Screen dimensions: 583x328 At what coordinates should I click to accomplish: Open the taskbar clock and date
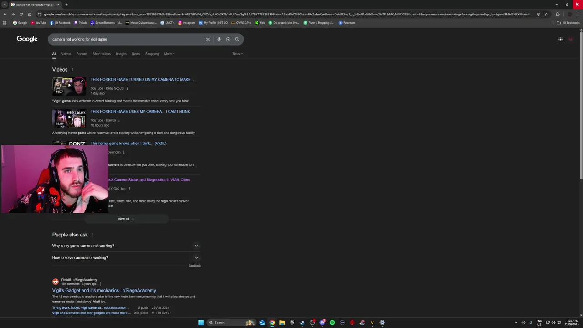coord(572,323)
